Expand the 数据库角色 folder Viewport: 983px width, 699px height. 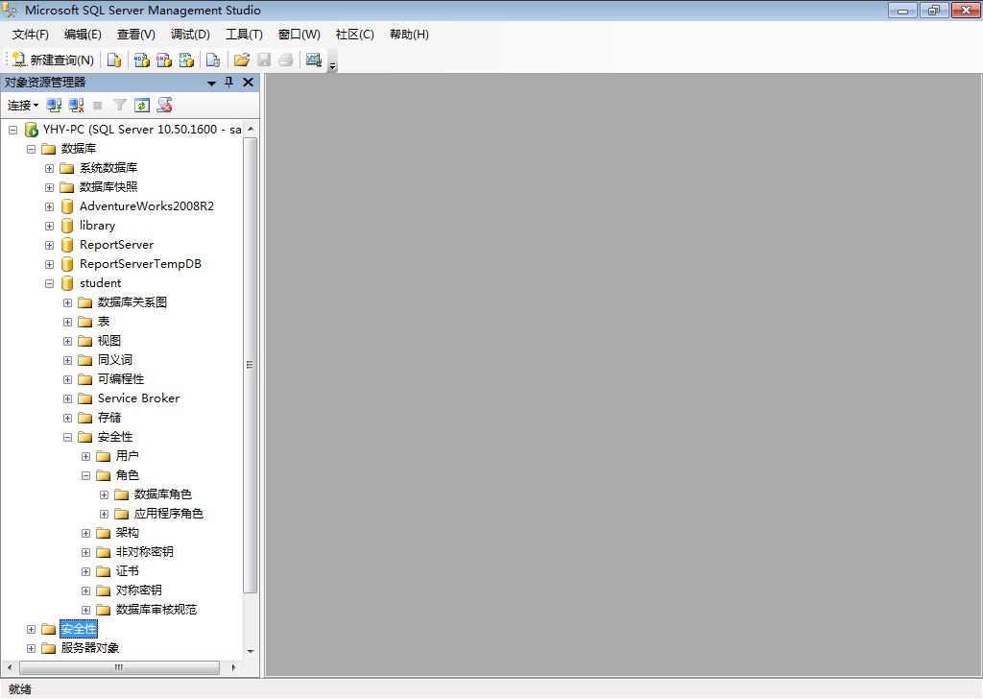[x=104, y=495]
